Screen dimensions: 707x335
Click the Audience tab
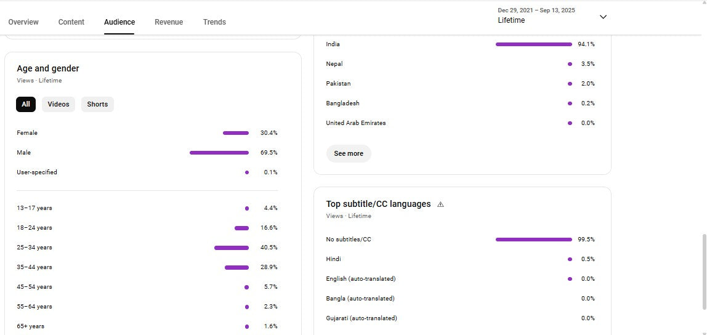coord(119,22)
